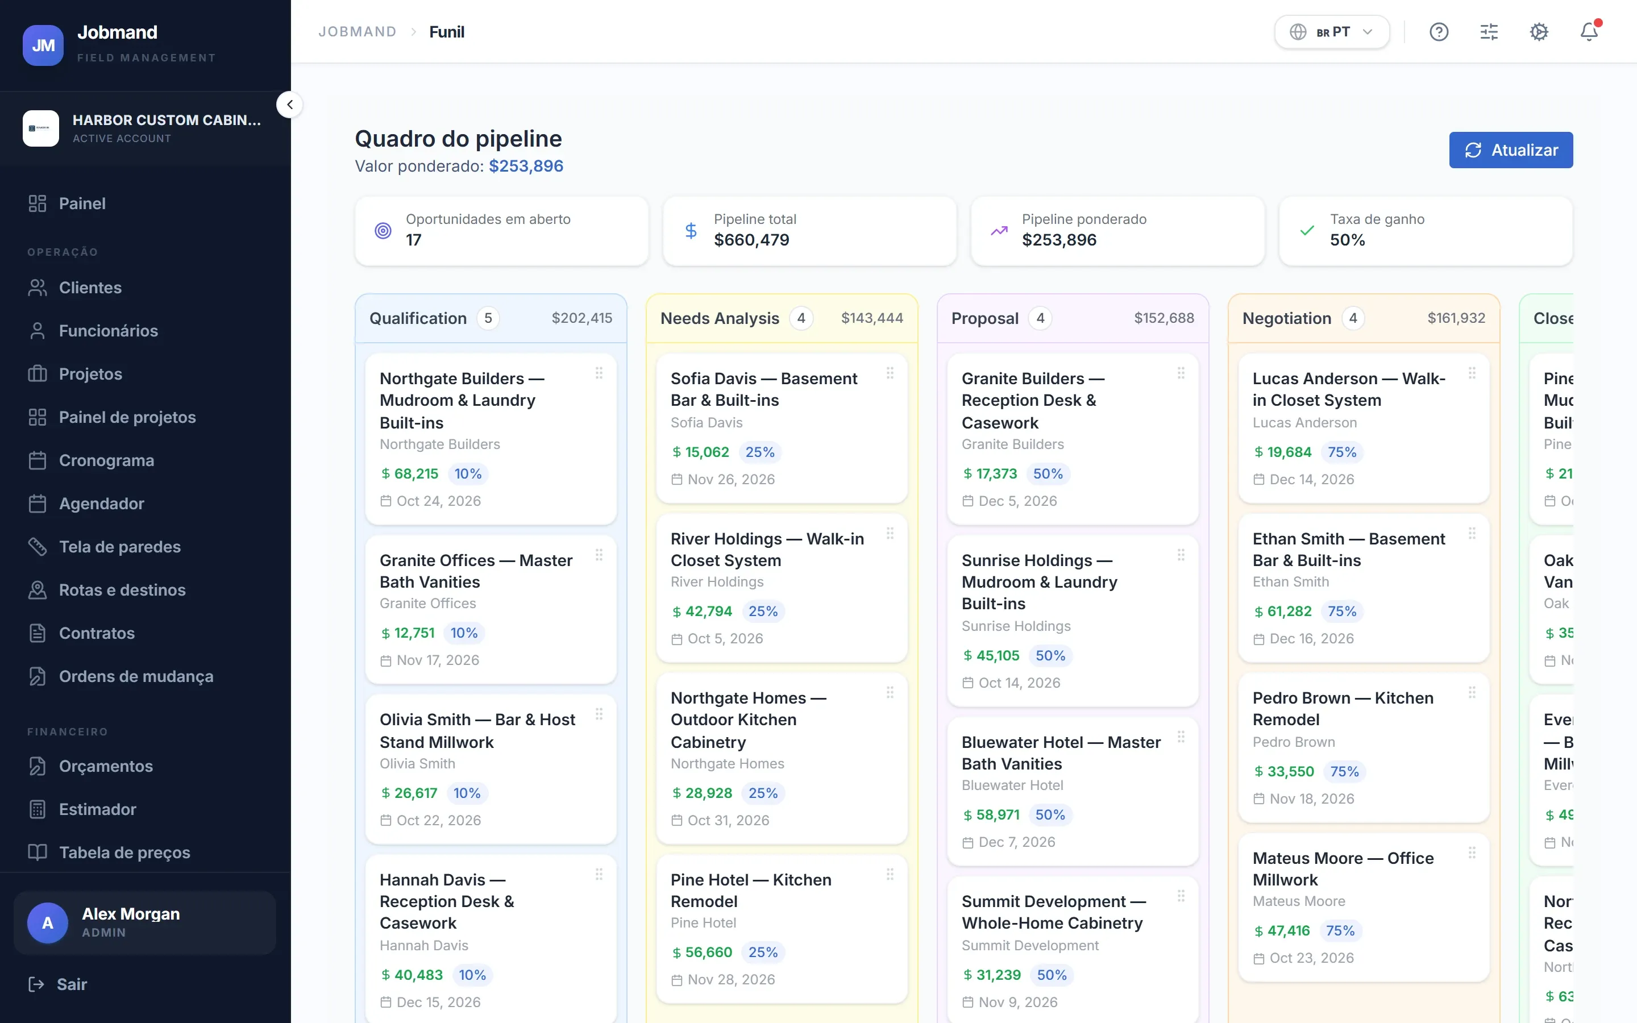The image size is (1637, 1023).
Task: Click drag handle on Sofia Davis card
Action: click(890, 373)
